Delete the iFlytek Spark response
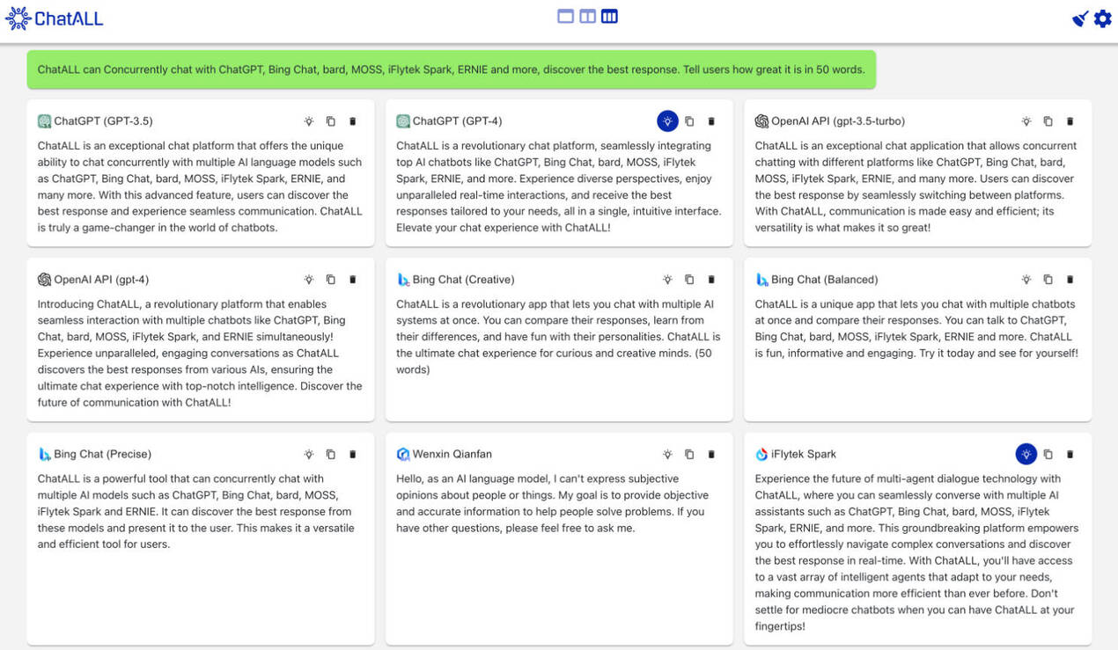The image size is (1118, 650). pyautogui.click(x=1070, y=455)
